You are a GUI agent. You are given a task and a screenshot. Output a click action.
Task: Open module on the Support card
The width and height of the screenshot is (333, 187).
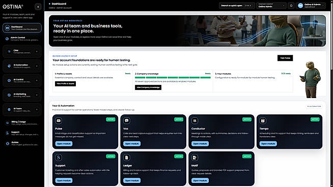(x=64, y=180)
